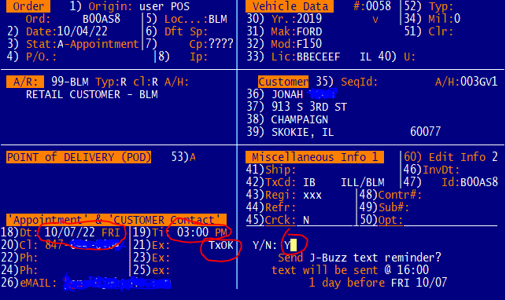The width and height of the screenshot is (506, 300).
Task: Select field 52 Typ
Action: 429,6
